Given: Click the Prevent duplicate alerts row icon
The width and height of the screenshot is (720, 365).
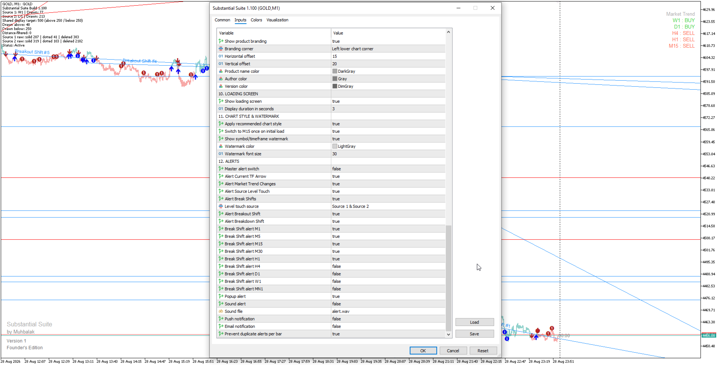Looking at the screenshot, I should tap(221, 334).
